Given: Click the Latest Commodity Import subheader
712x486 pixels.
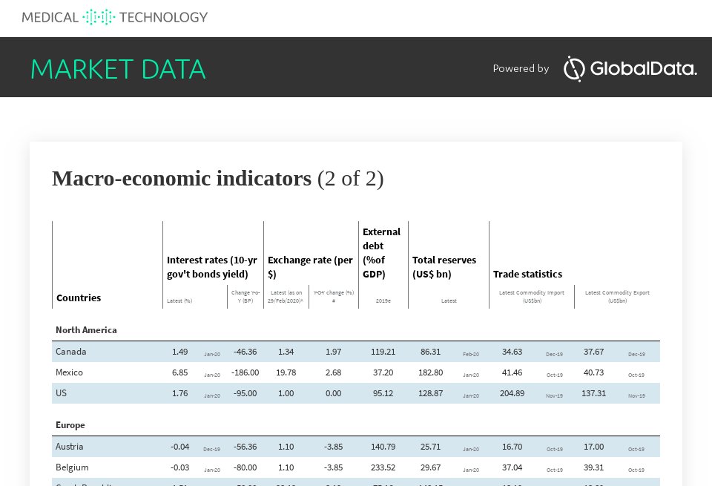Looking at the screenshot, I should click(x=532, y=296).
